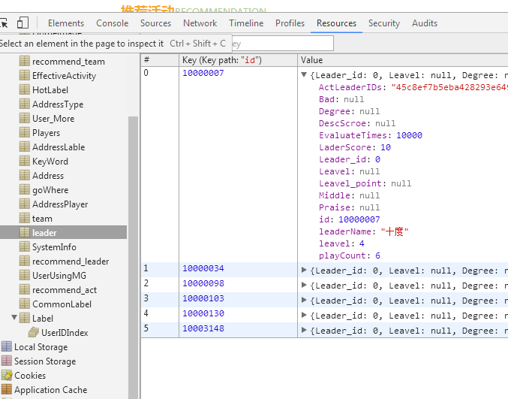Switch to the Audits tab

(x=425, y=23)
